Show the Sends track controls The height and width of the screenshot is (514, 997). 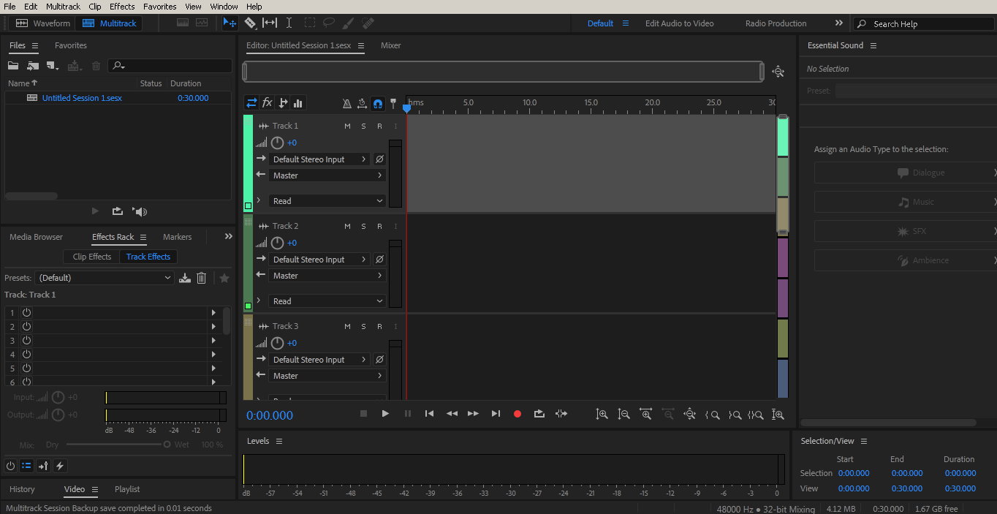point(283,103)
